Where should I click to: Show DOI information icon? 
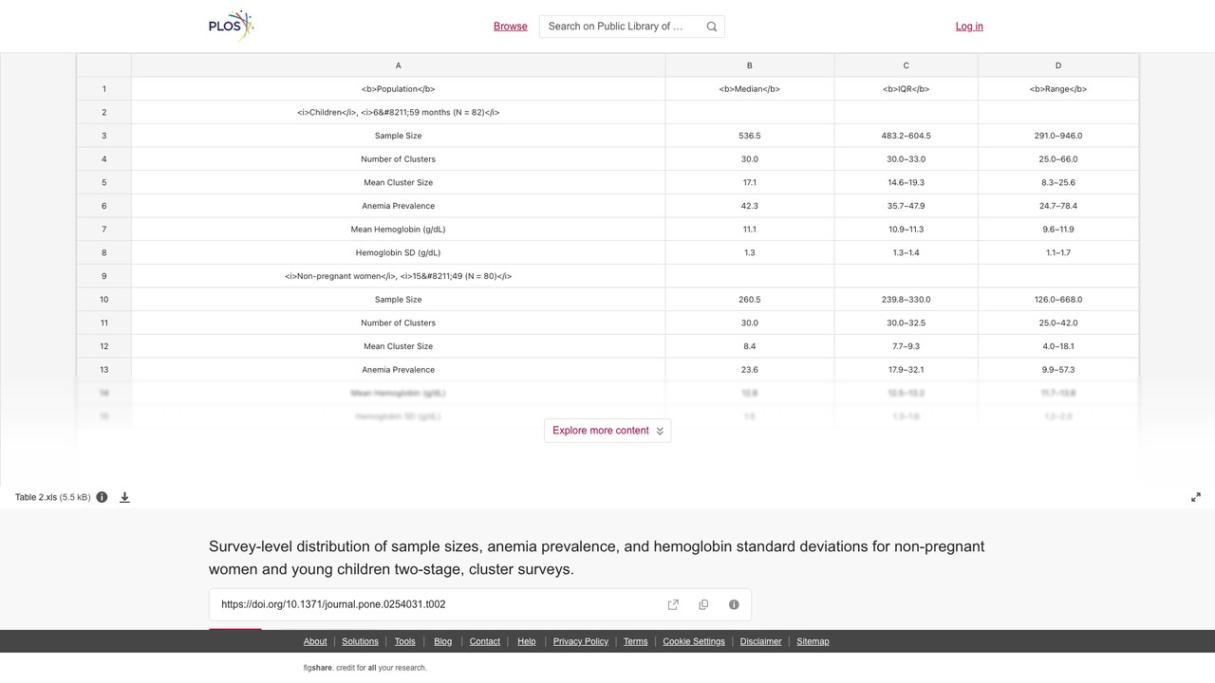tap(734, 604)
